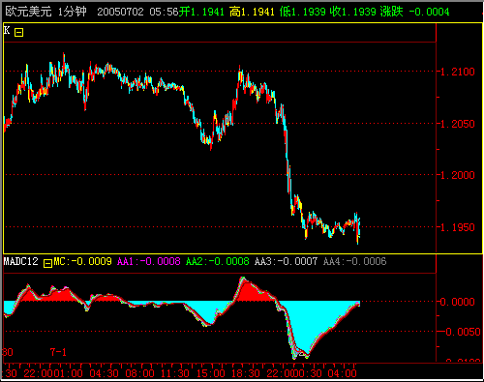Screen dimensions: 484x382
Task: Click the open price 开1.1941
Action: tap(201, 12)
